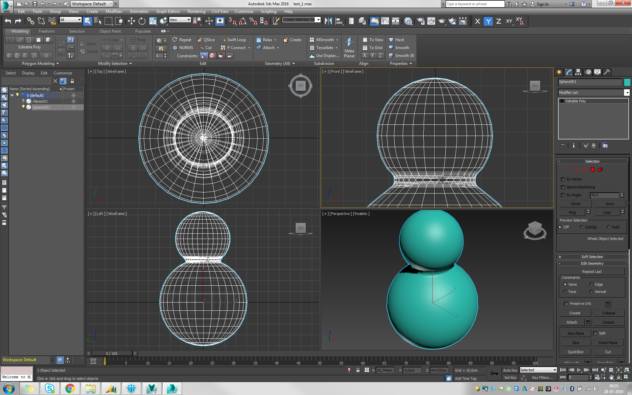632x395 pixels.
Task: Open the Selected key filter dropdown
Action: [x=538, y=370]
